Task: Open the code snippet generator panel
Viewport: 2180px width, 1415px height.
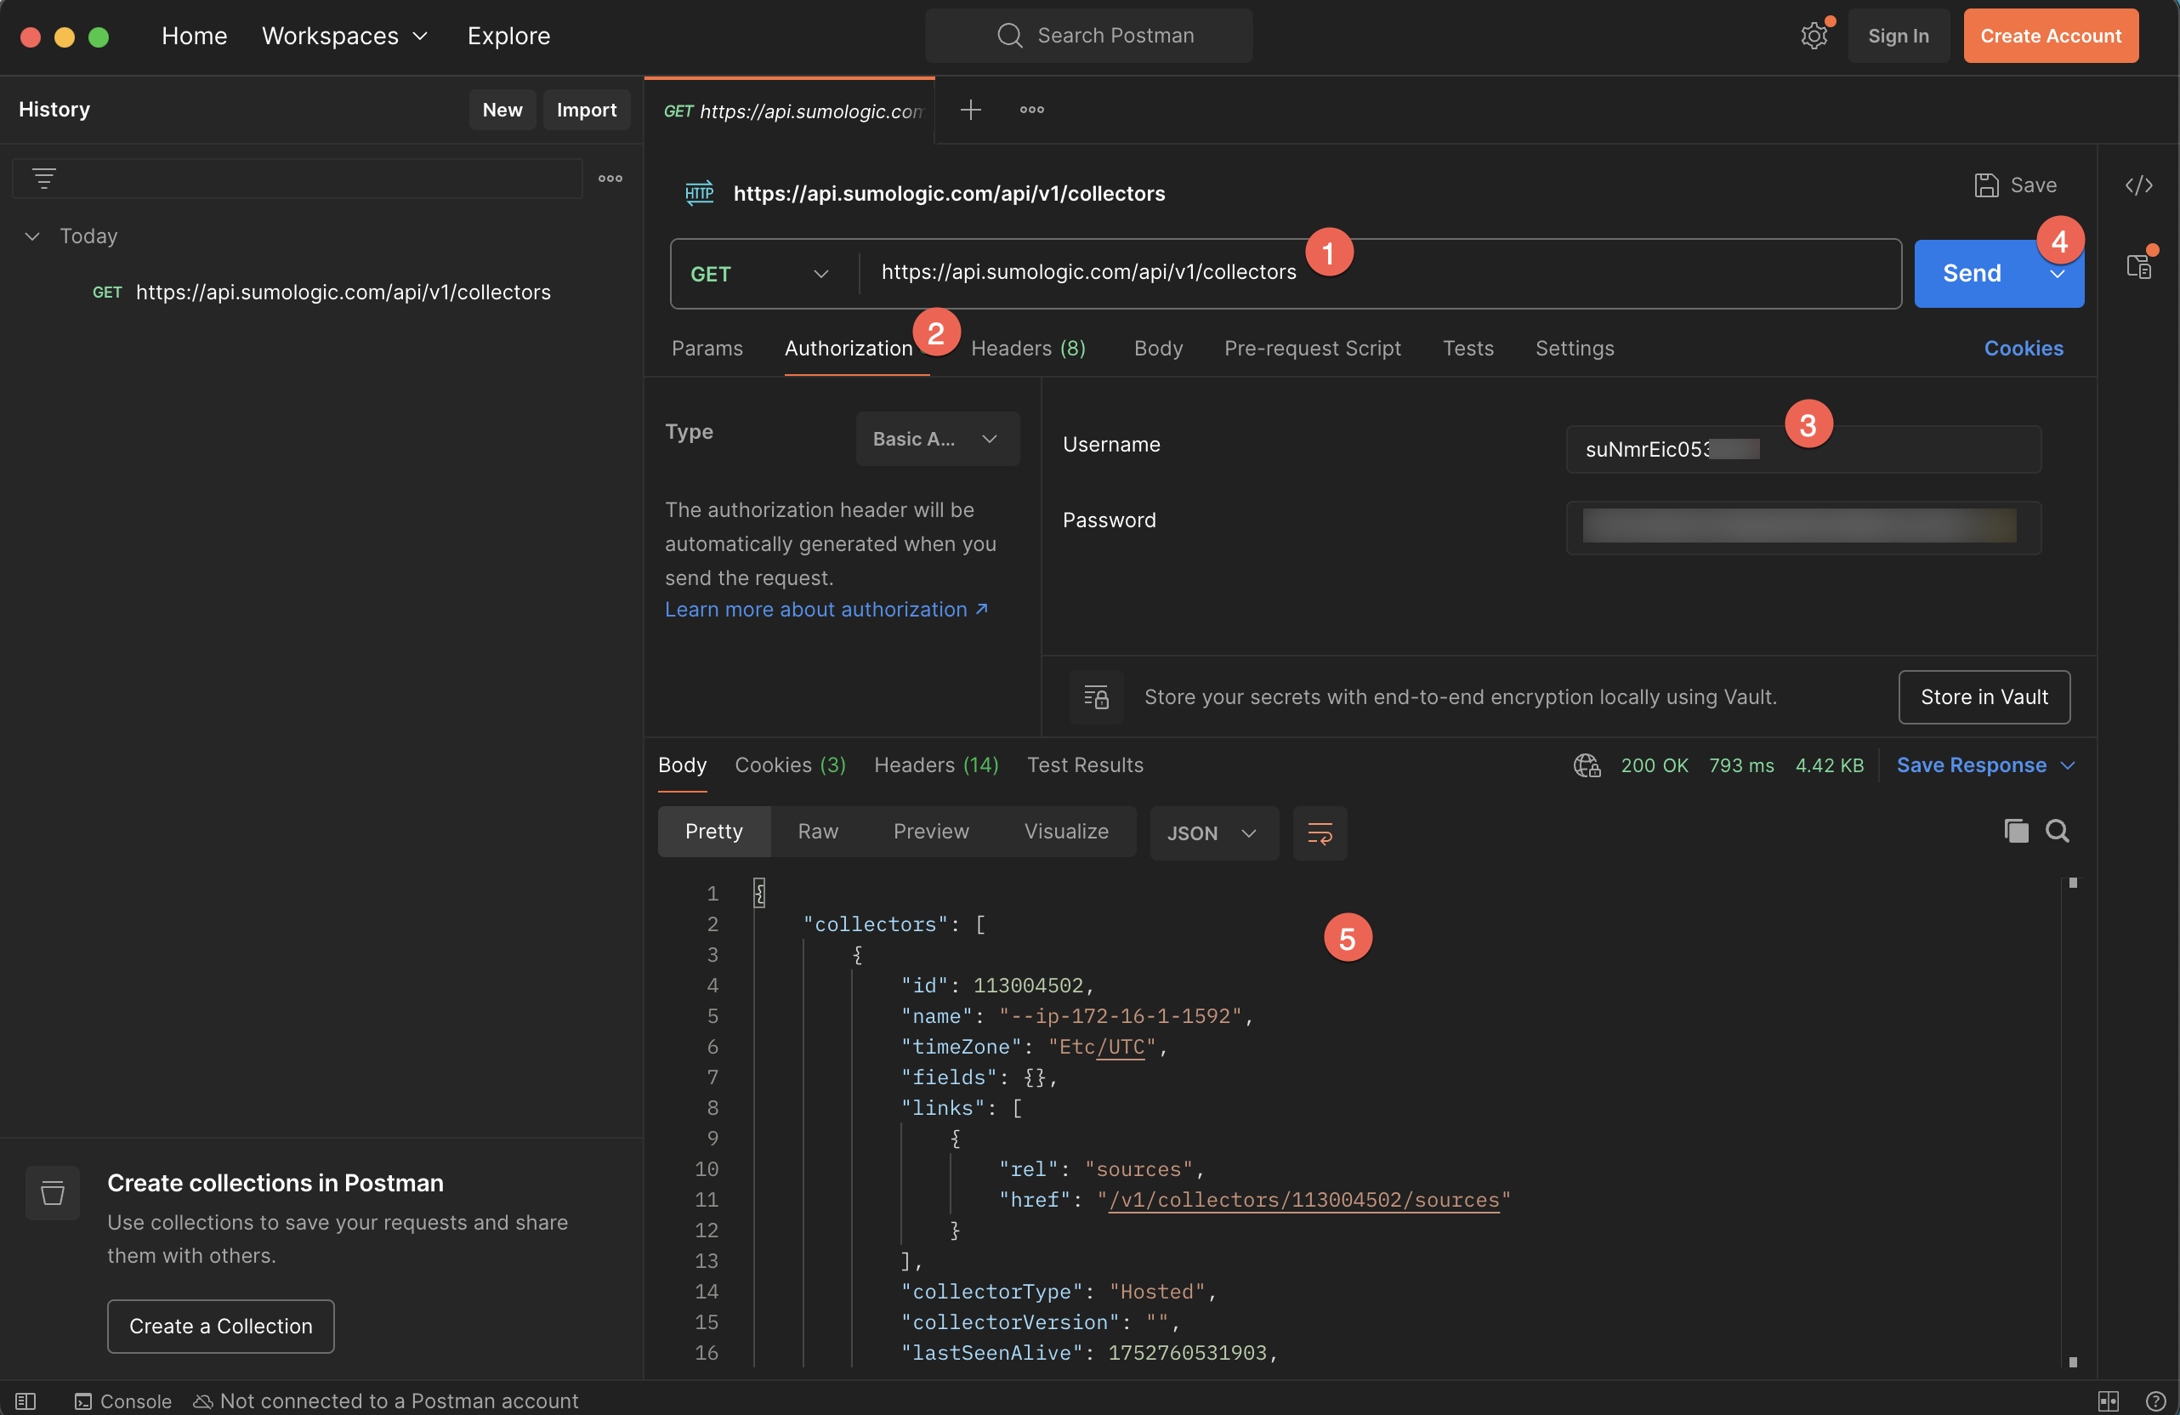Action: pyautogui.click(x=2139, y=184)
